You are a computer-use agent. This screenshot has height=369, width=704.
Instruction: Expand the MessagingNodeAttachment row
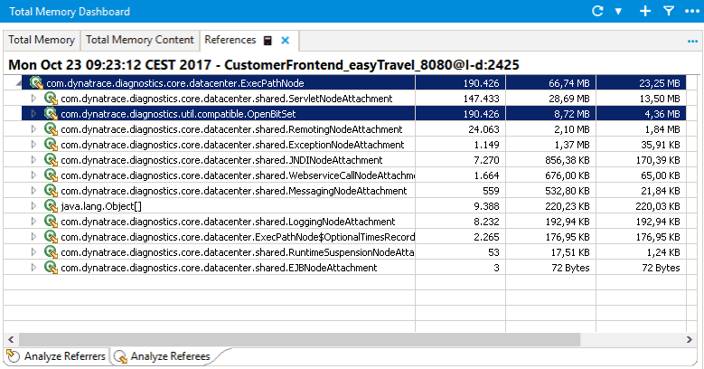(33, 190)
